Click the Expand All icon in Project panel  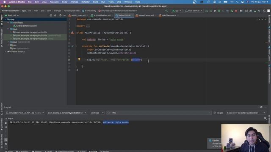55,15
